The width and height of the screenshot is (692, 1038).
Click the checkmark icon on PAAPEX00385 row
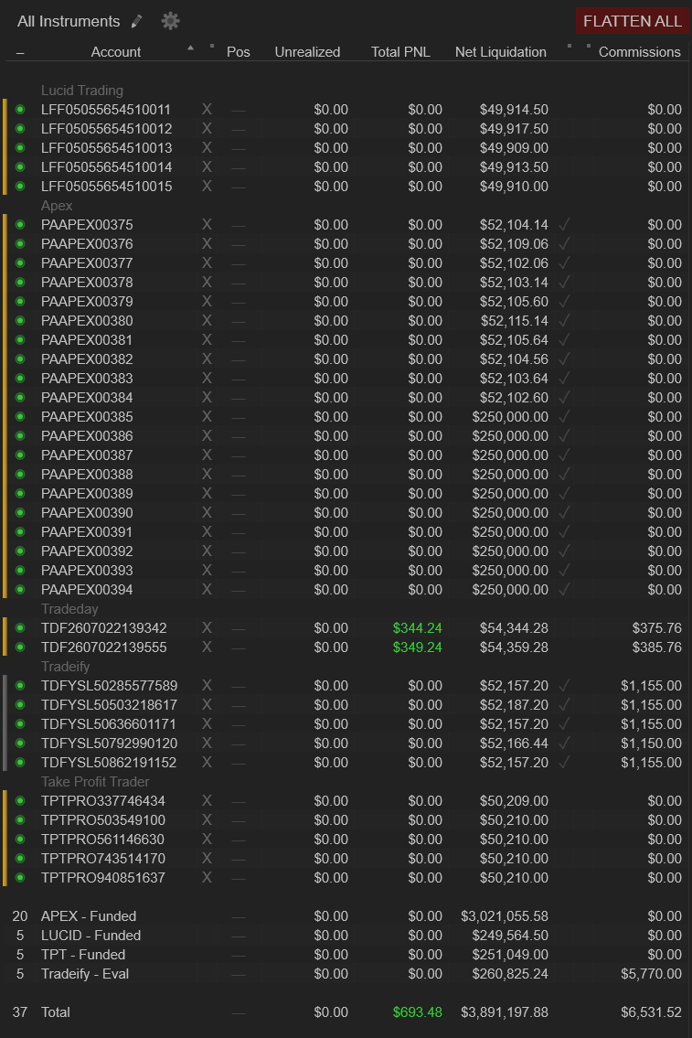[564, 416]
